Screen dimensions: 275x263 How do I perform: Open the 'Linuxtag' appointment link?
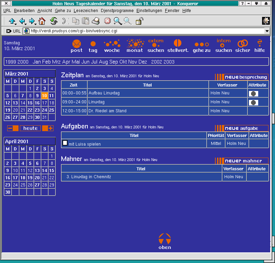click(96, 102)
